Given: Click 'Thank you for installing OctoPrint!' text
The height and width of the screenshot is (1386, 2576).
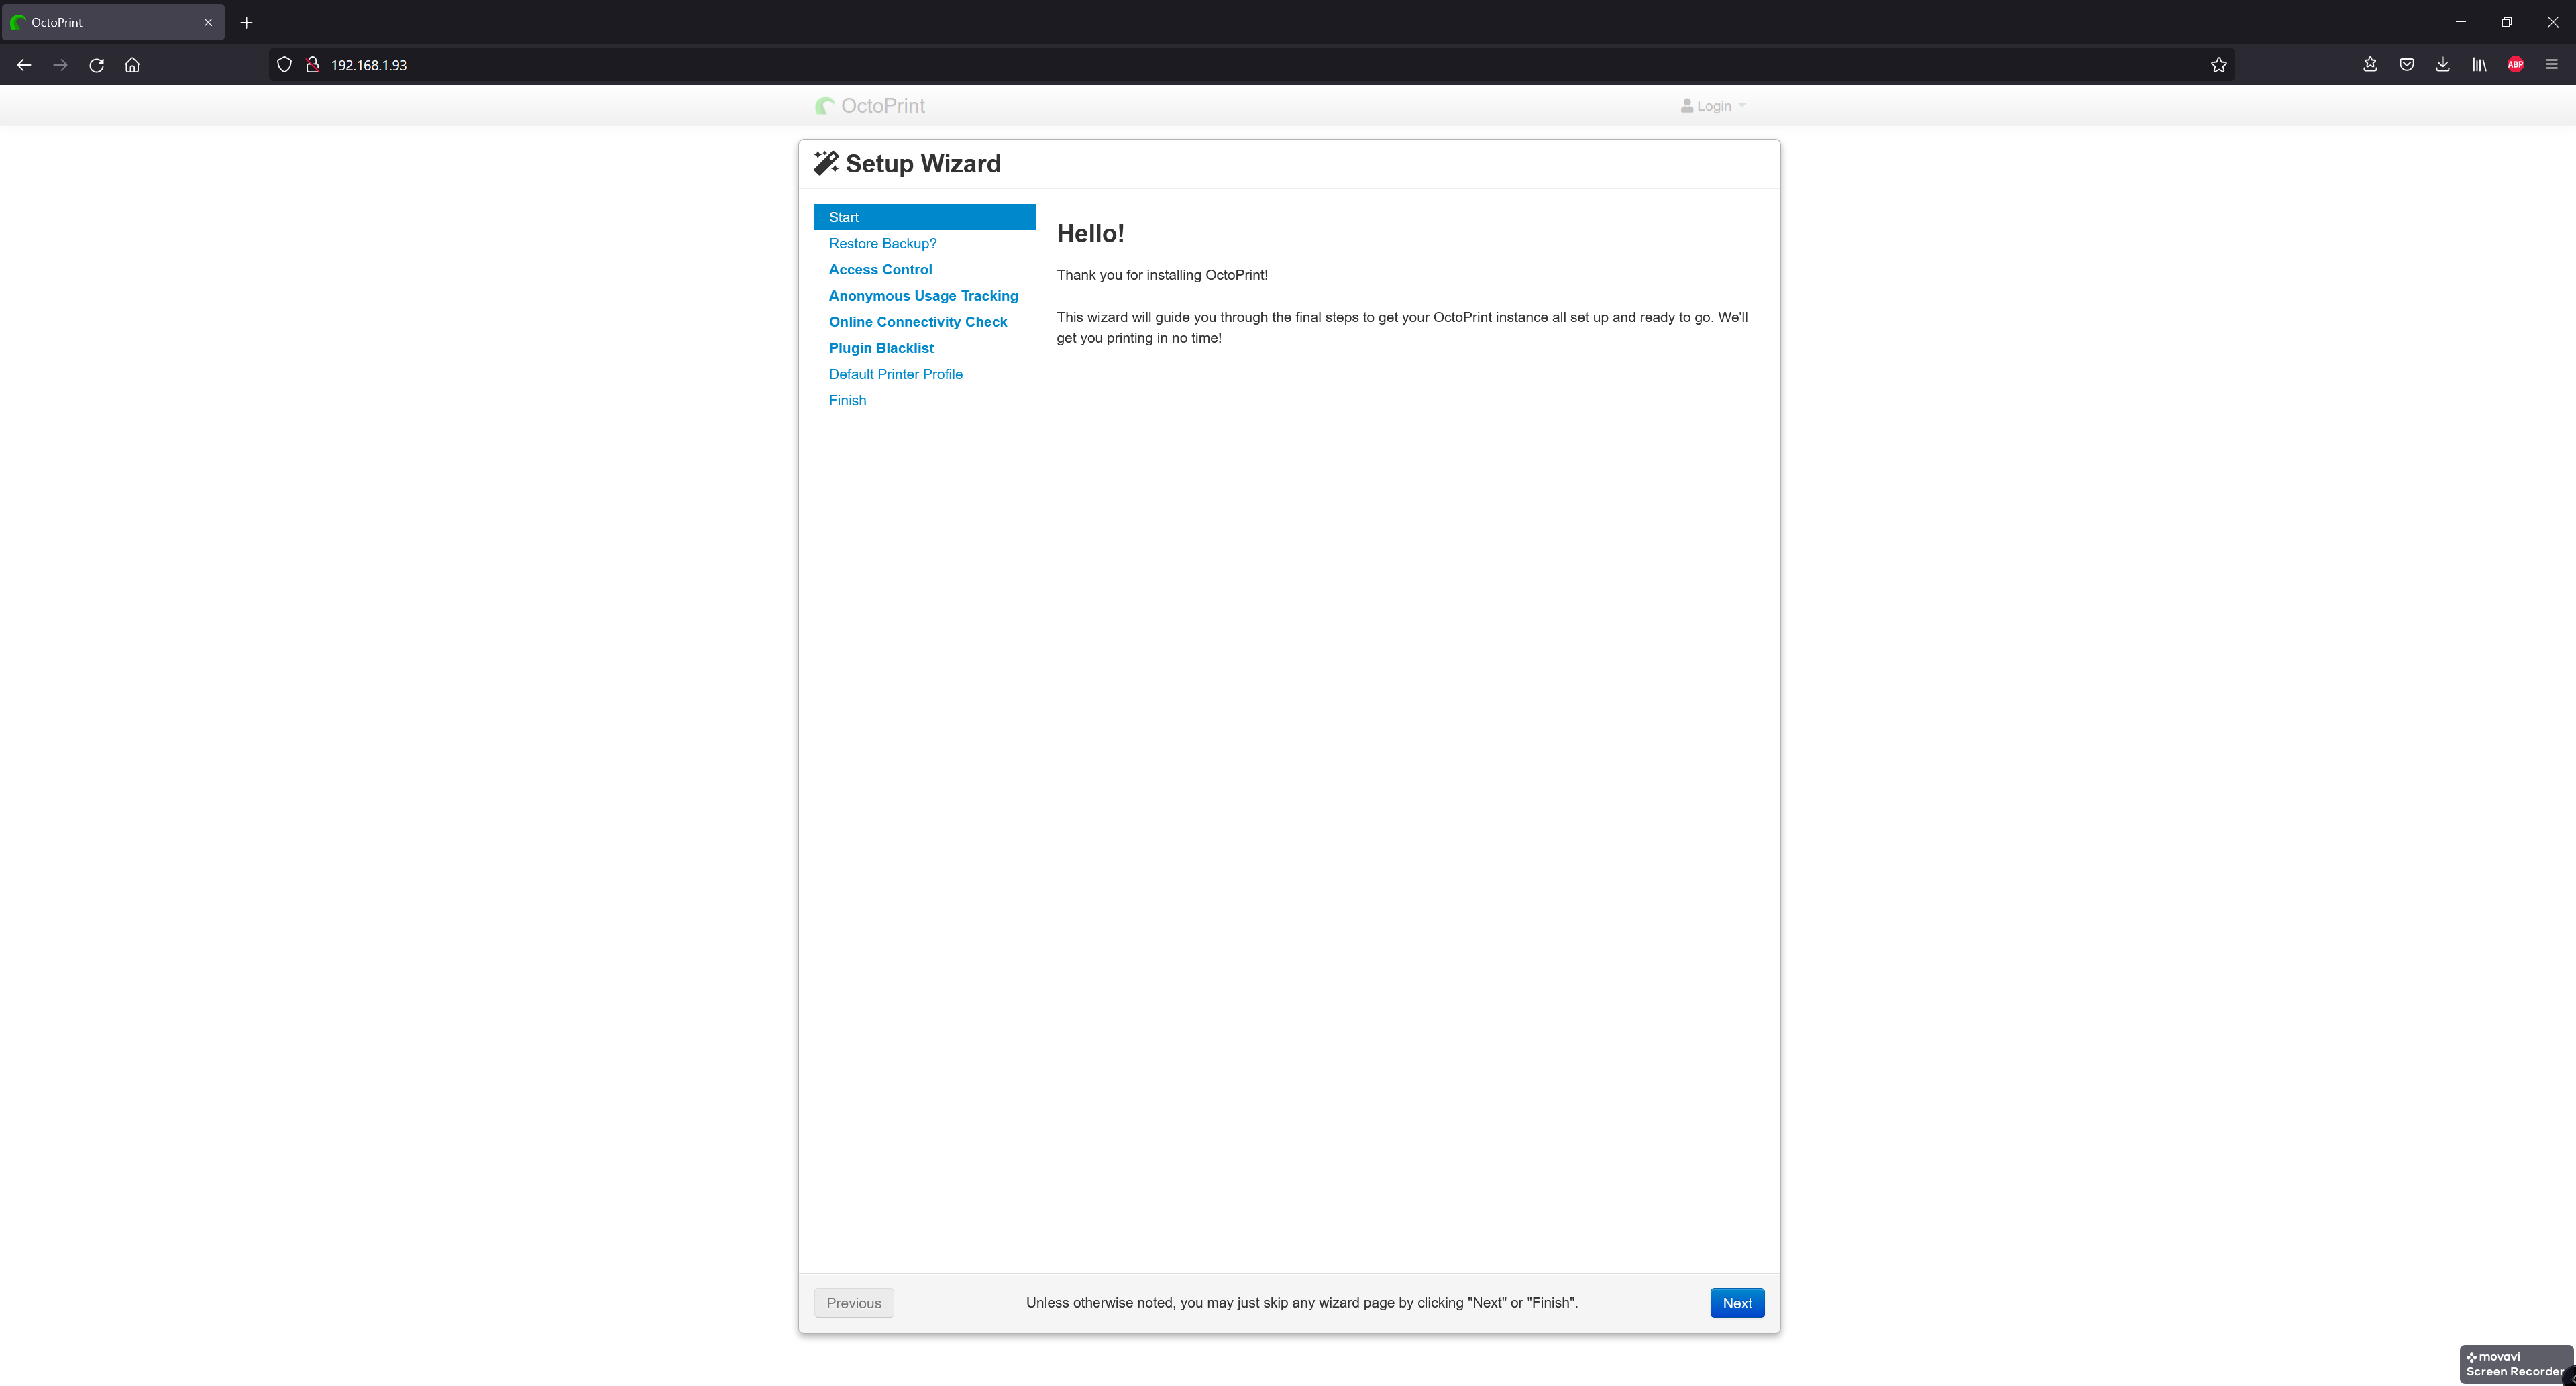Looking at the screenshot, I should [x=1162, y=274].
